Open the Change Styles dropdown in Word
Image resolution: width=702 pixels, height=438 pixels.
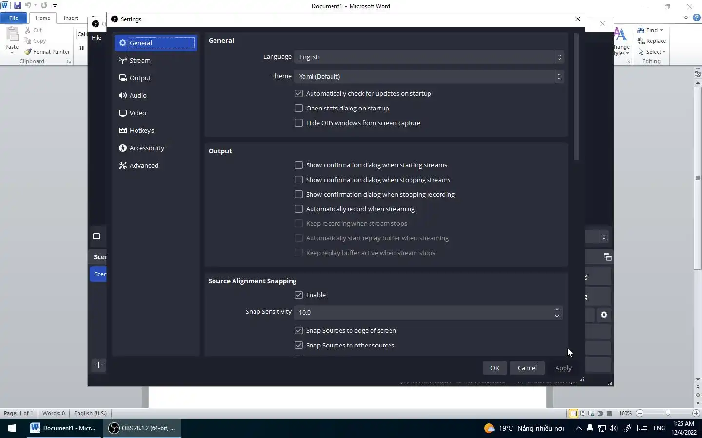click(622, 42)
